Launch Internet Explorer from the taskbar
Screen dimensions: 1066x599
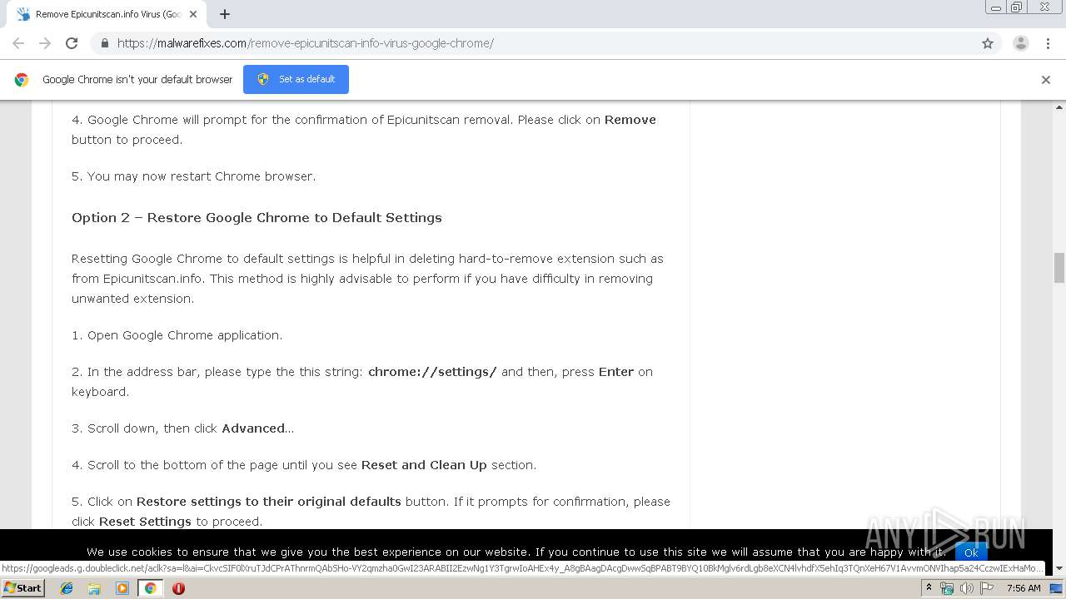tap(67, 588)
